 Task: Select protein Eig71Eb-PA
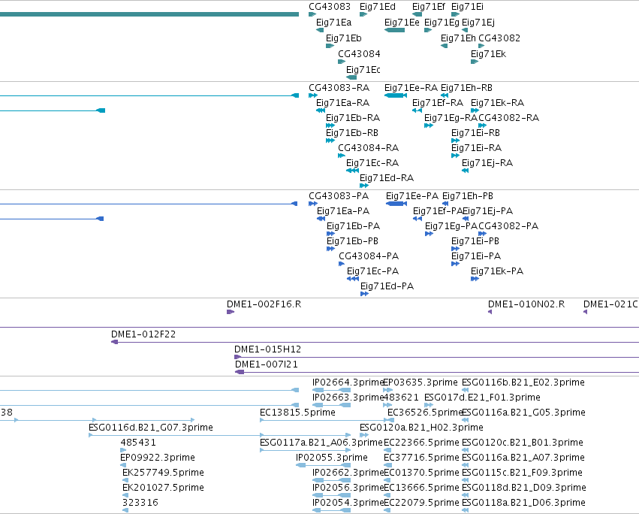click(x=353, y=227)
